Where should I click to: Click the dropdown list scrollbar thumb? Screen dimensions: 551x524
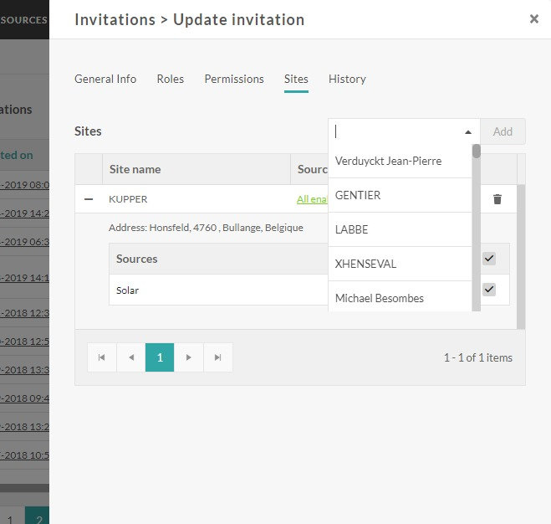[x=476, y=152]
